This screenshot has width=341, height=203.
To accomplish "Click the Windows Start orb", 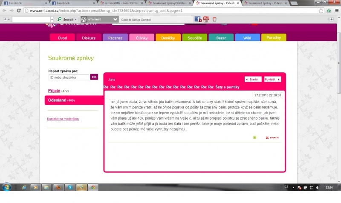I will tap(7, 187).
